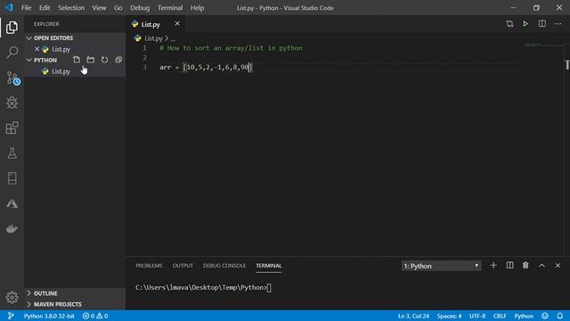Maximize the panel with up chevron
570x321 pixels.
click(x=542, y=266)
